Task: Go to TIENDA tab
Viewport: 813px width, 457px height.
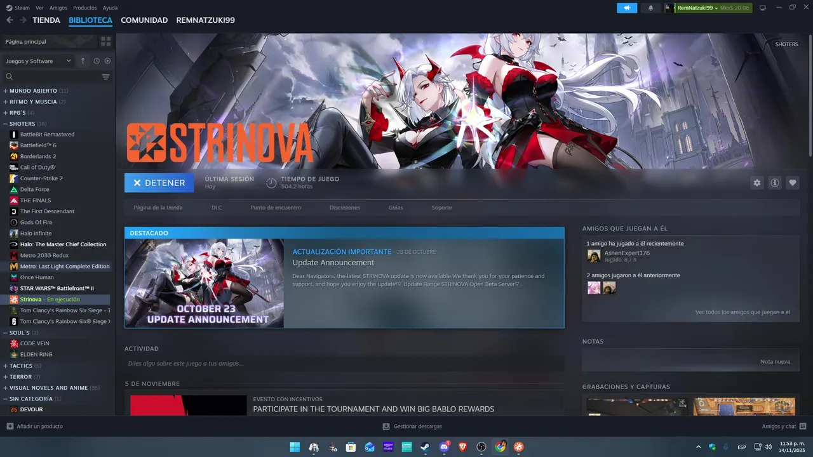Action: pos(46,20)
